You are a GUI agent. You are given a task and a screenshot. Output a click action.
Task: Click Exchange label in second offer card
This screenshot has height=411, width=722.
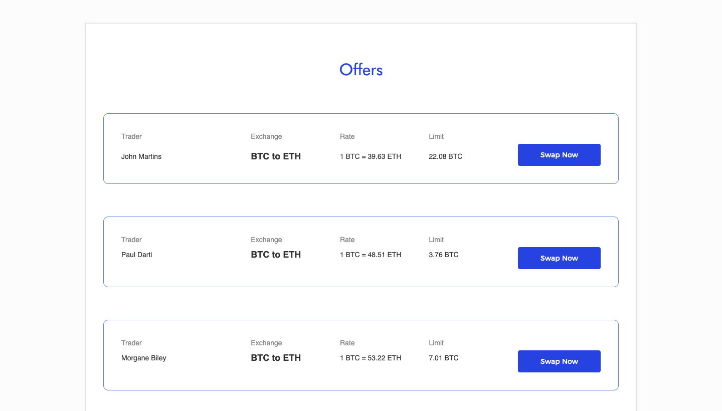[x=266, y=240]
